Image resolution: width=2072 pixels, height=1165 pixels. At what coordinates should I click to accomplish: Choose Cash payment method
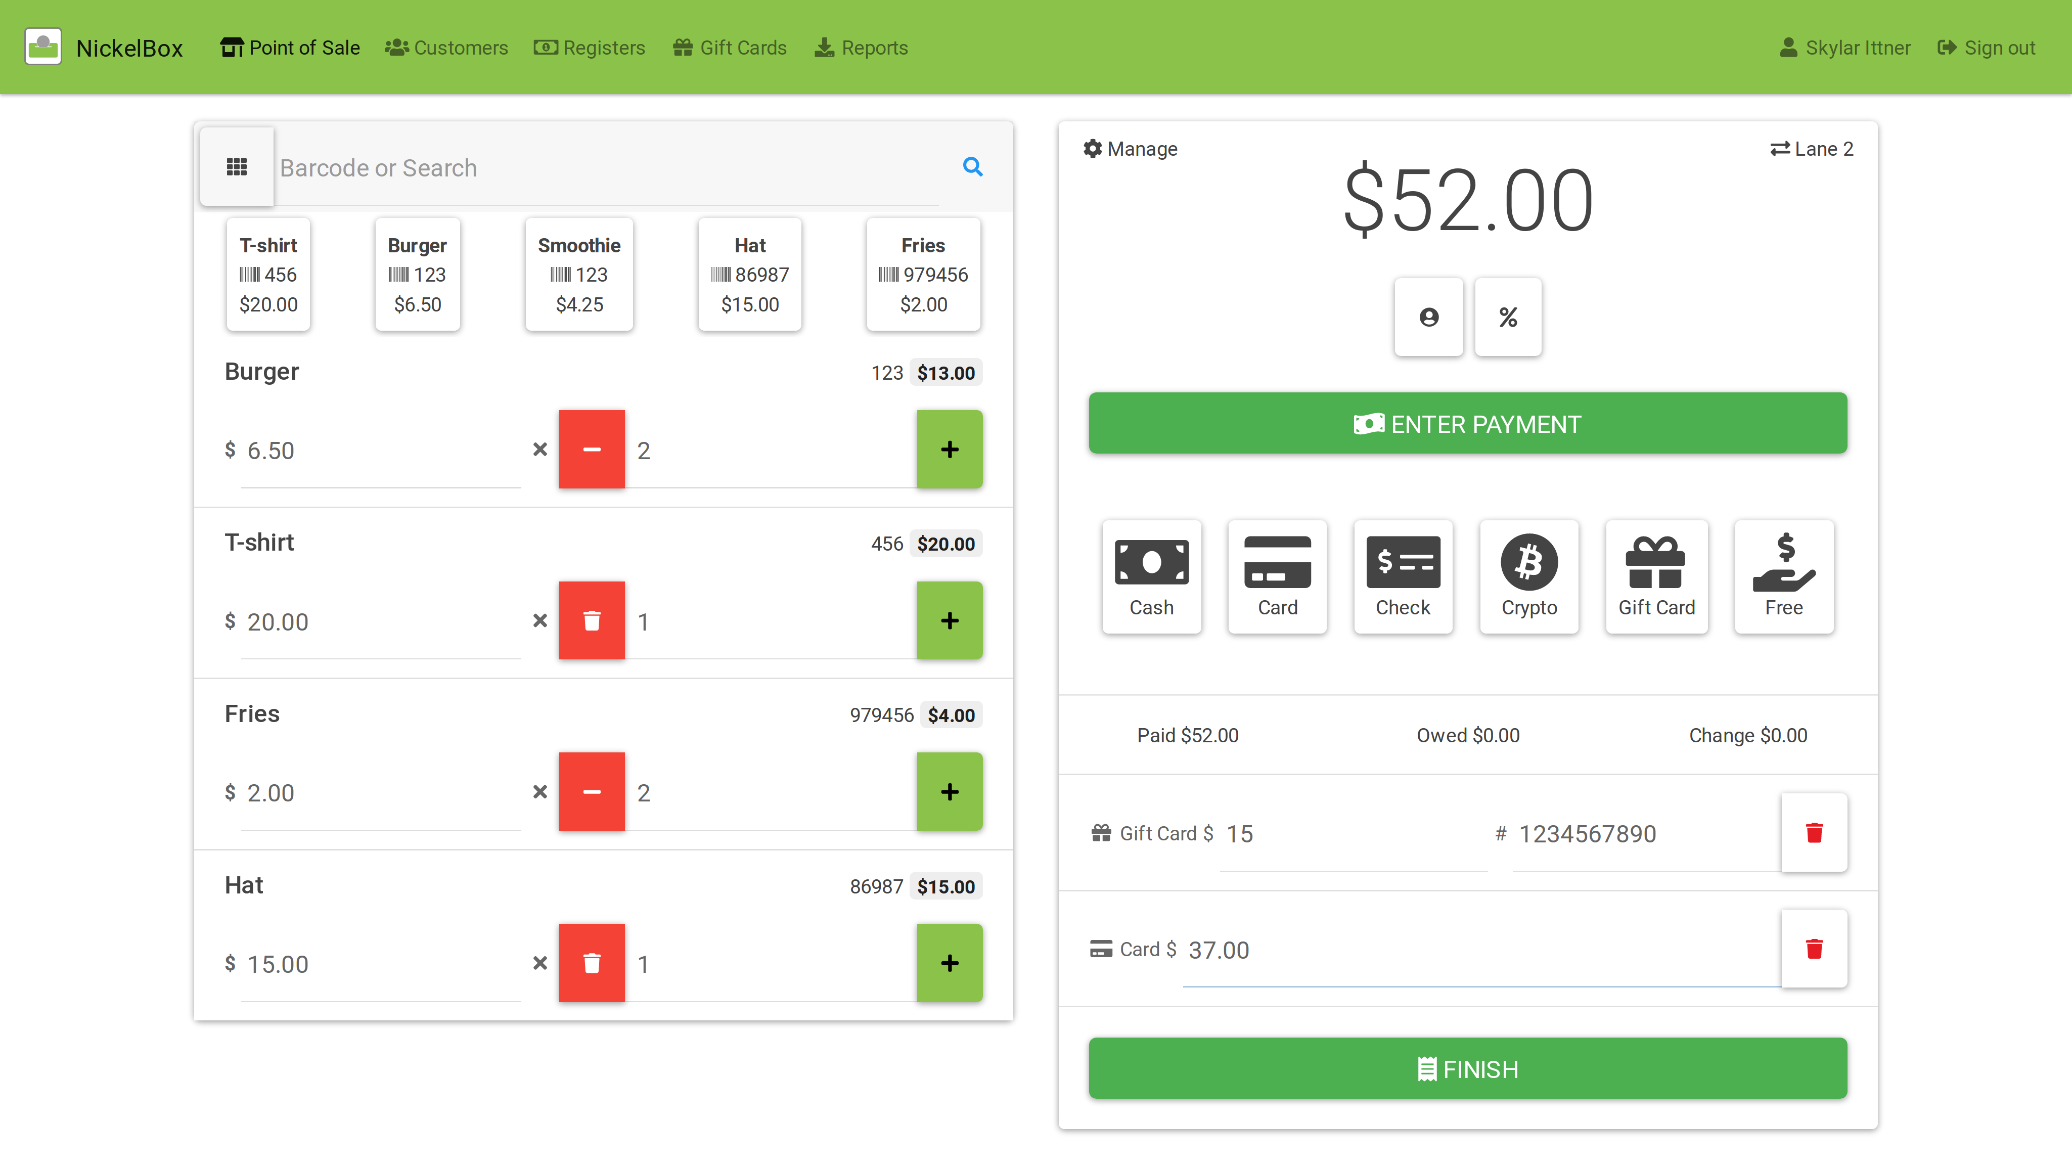[1151, 576]
